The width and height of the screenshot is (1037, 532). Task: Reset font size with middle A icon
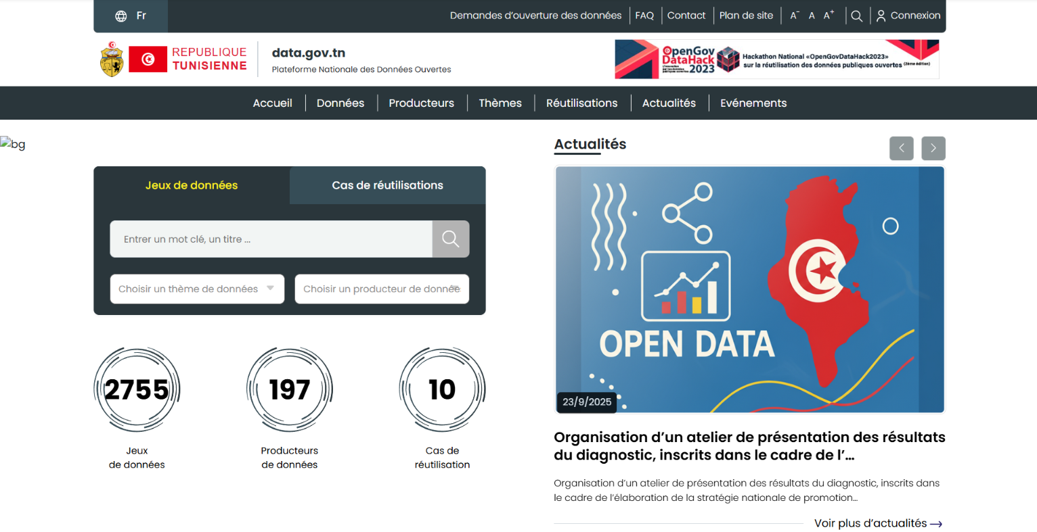pos(812,16)
